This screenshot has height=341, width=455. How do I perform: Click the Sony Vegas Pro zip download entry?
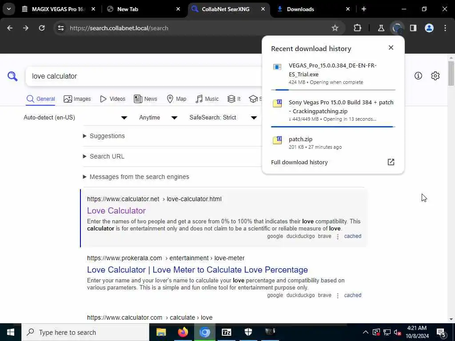point(333,111)
